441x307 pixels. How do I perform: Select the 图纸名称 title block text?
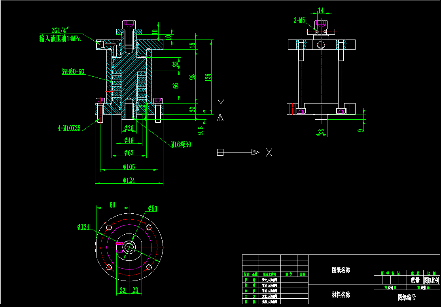[x=341, y=270]
